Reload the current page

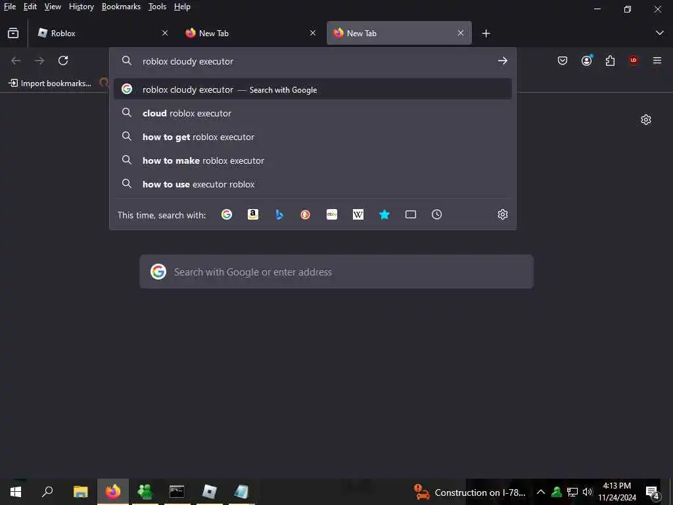tap(63, 60)
